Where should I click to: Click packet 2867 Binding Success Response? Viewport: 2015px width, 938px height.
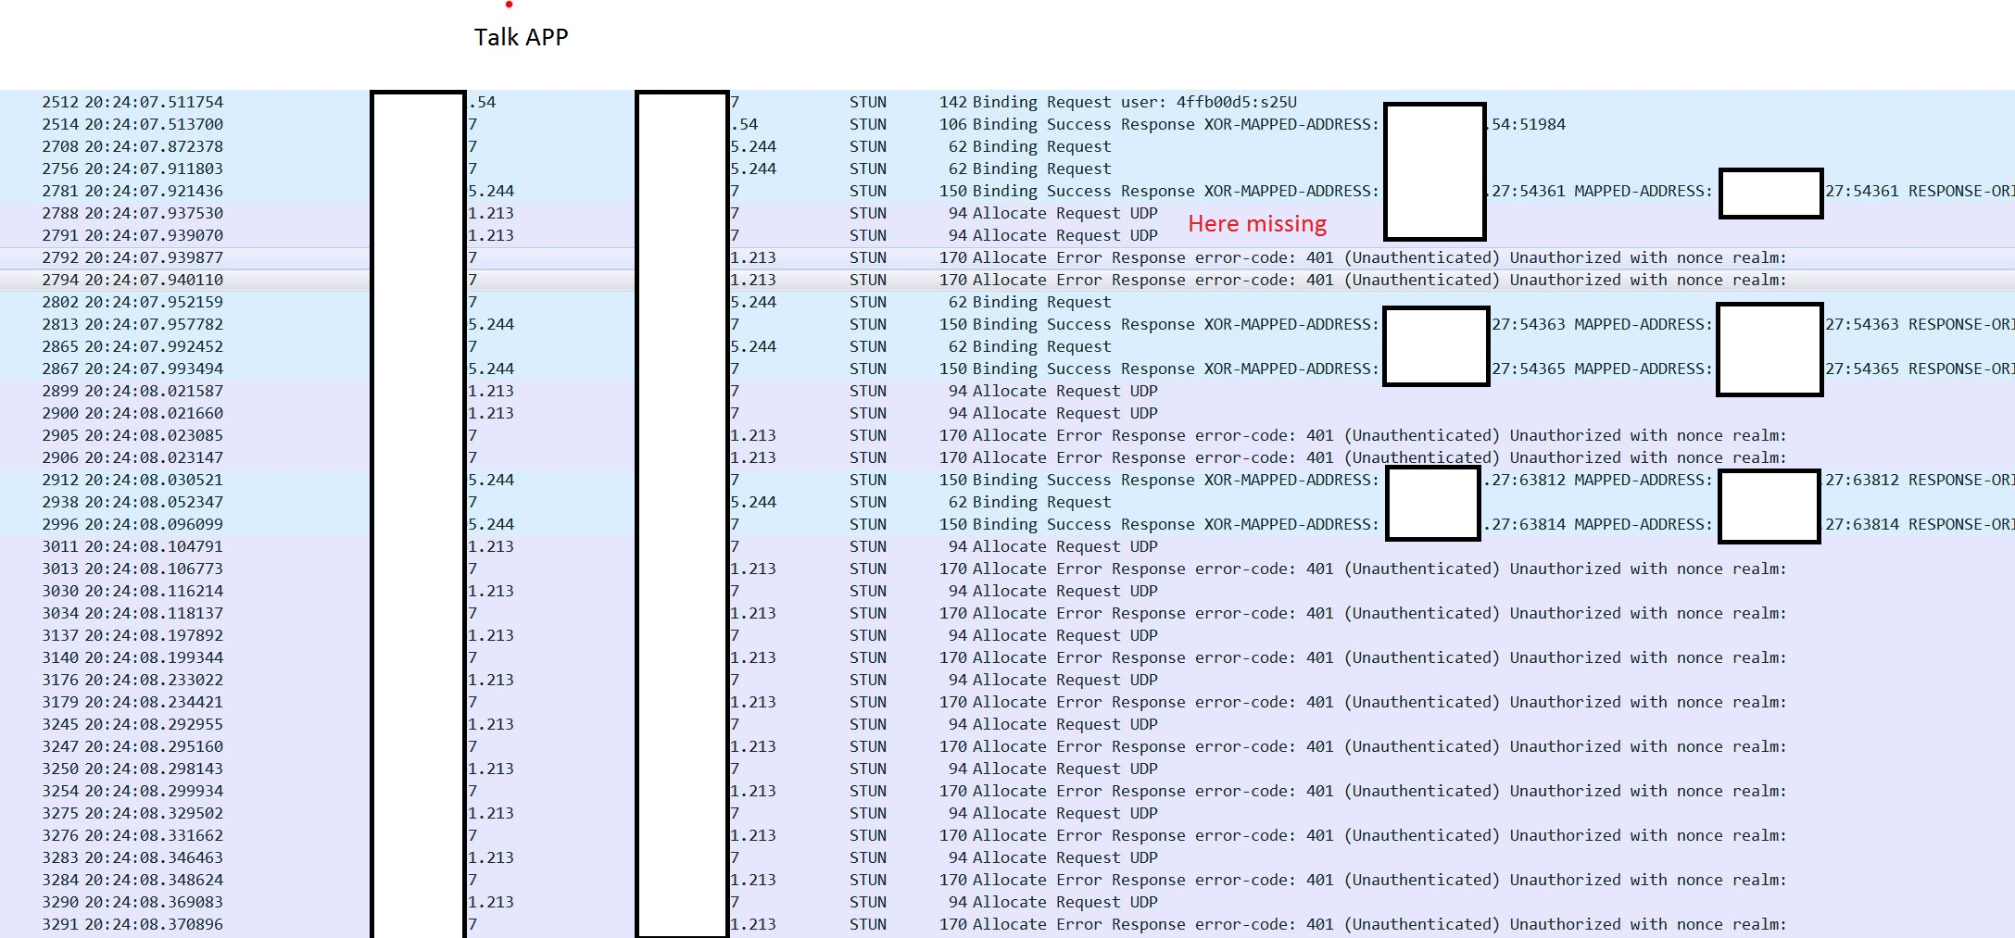pyautogui.click(x=1007, y=369)
